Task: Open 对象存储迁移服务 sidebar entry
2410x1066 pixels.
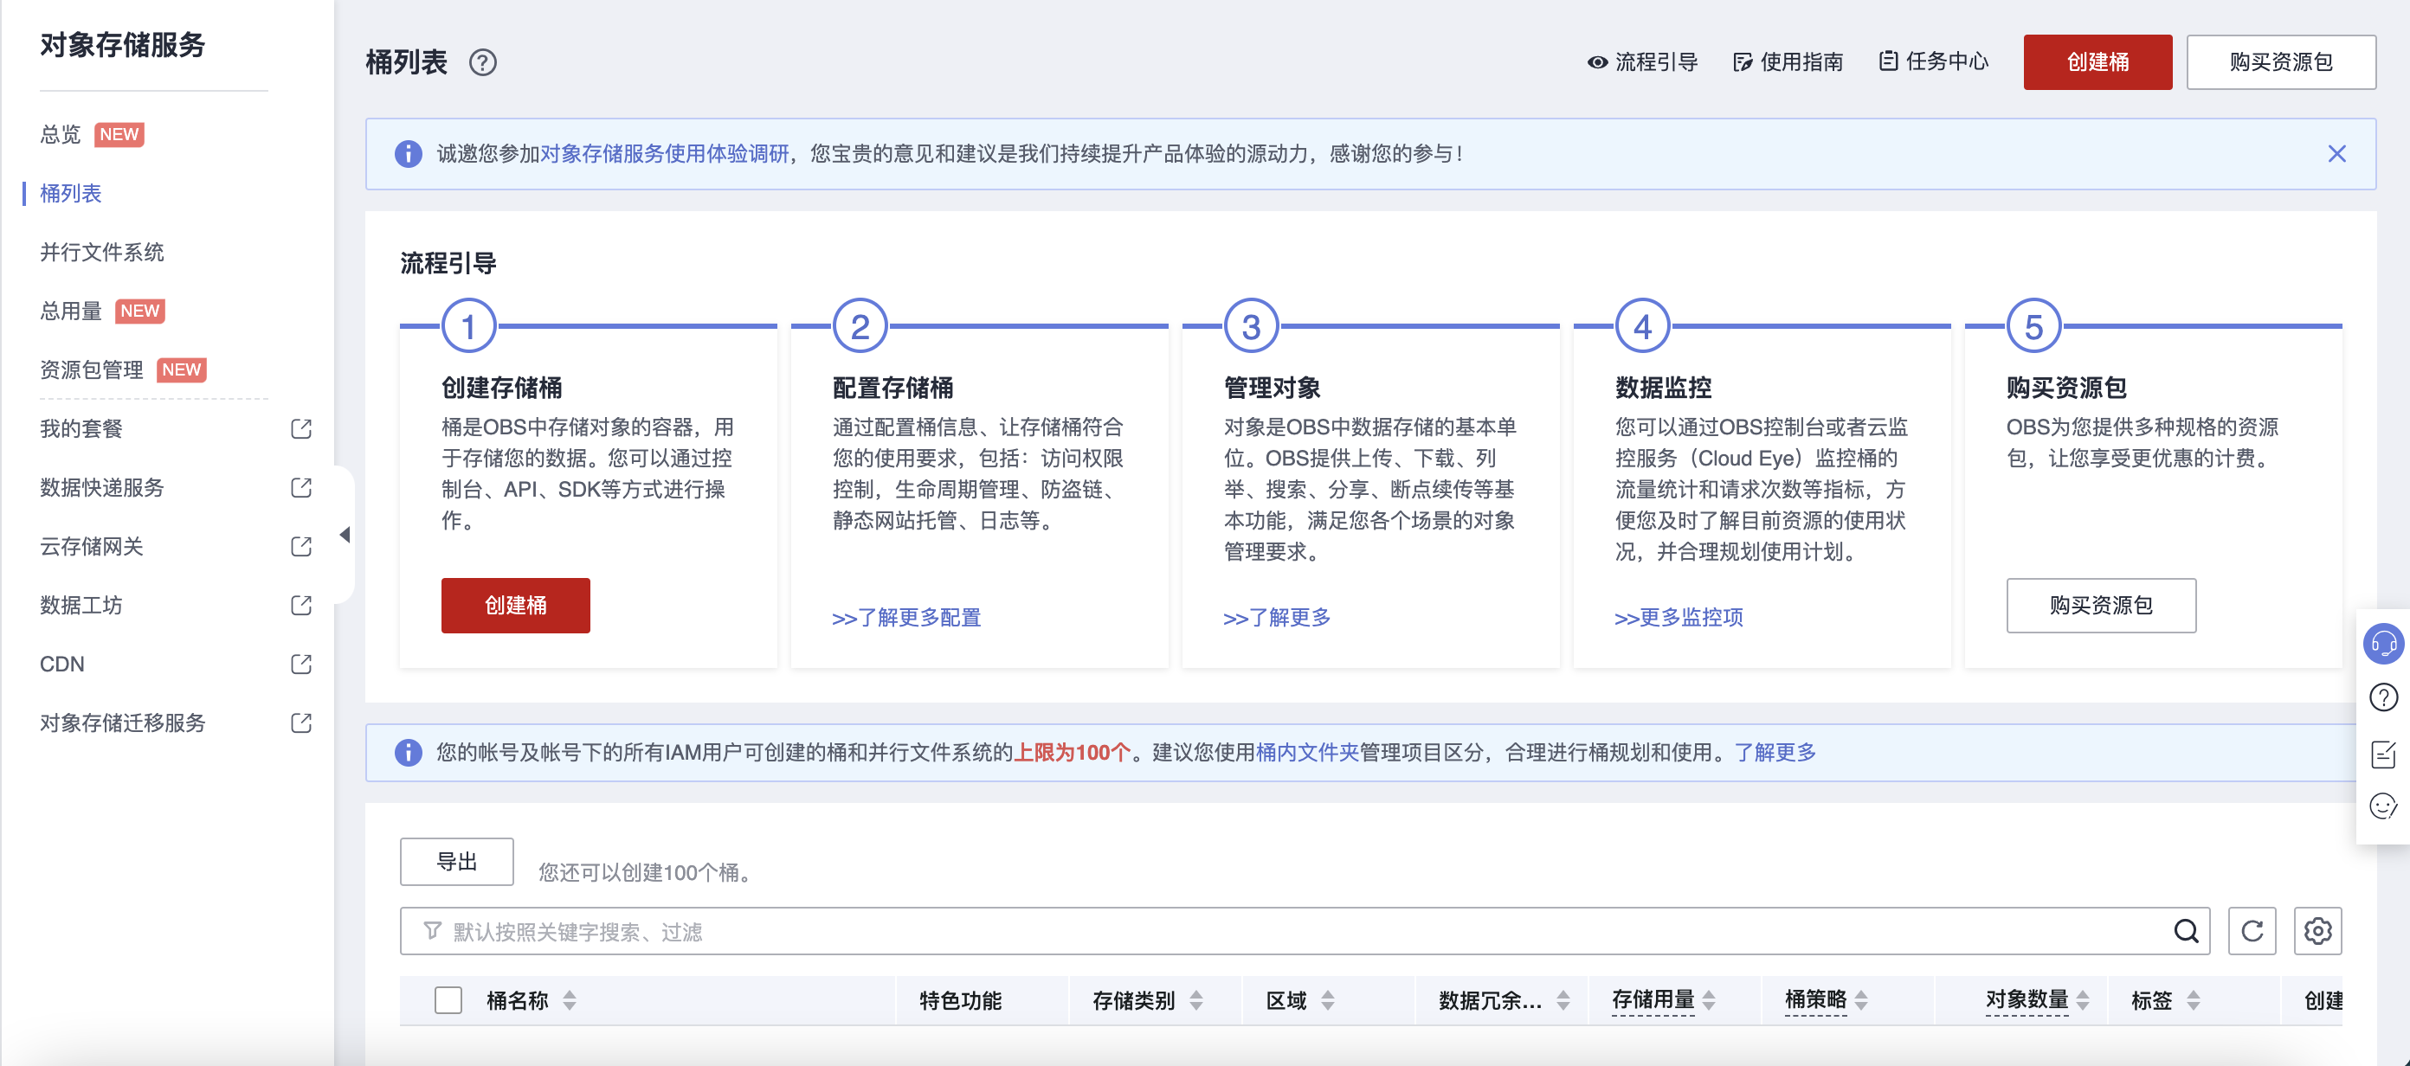Action: tap(123, 723)
